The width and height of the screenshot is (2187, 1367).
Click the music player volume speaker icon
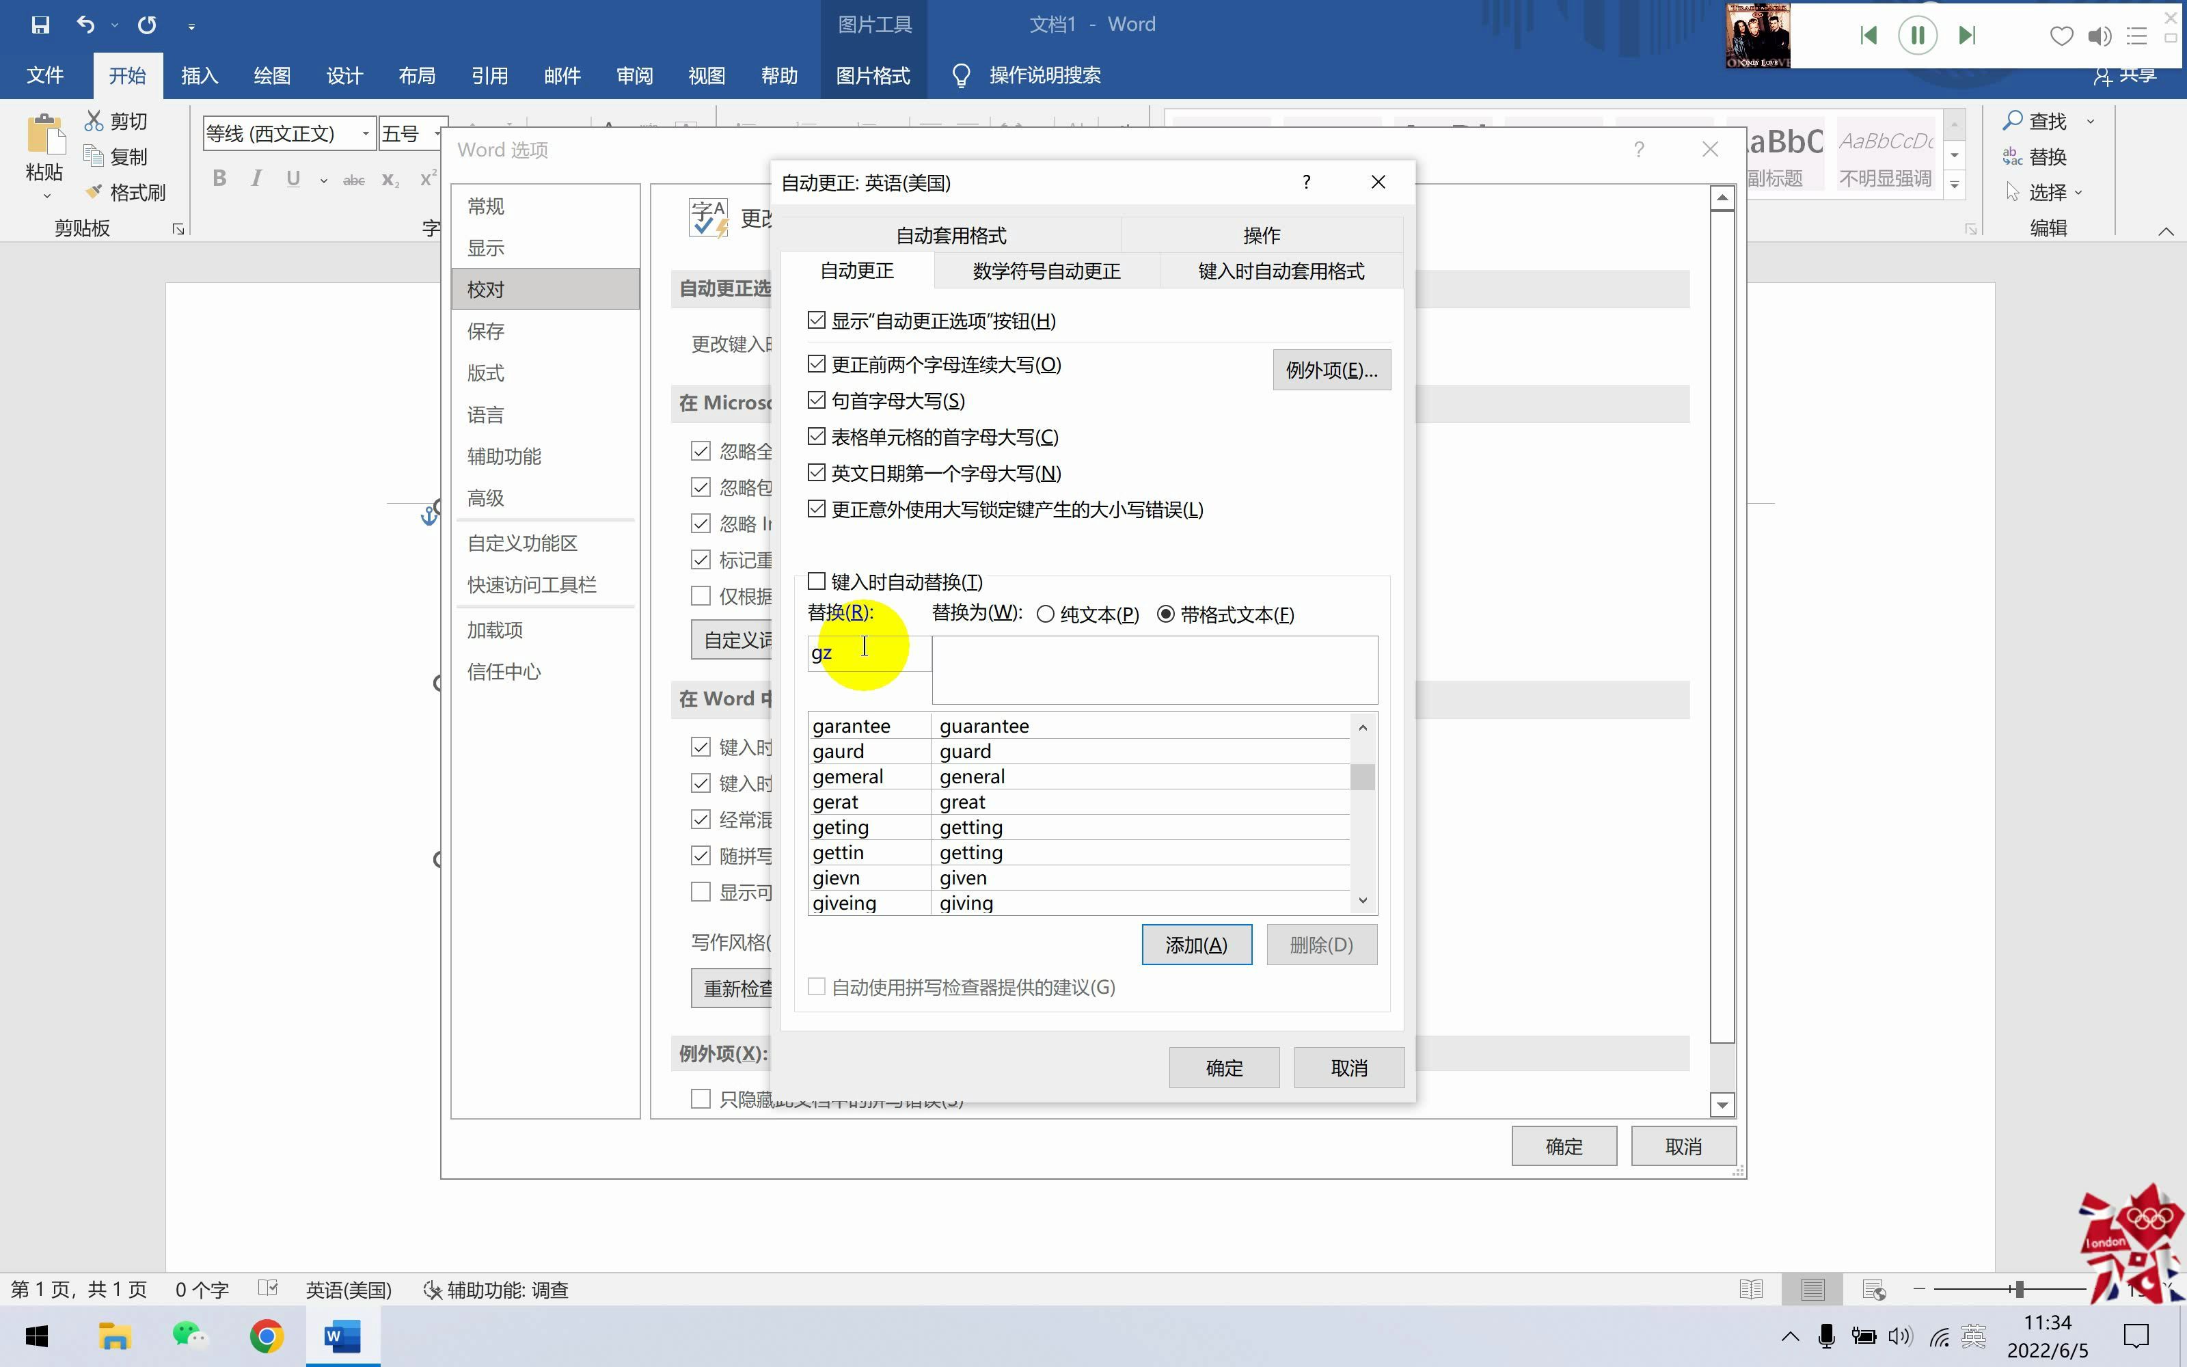click(2100, 36)
